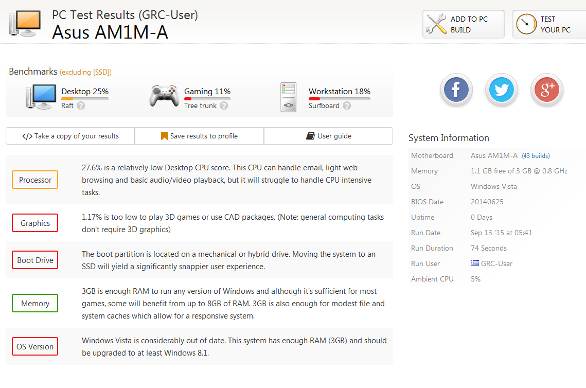Click the run date Sep 13 '15 at 05:41
This screenshot has width=586, height=388.
point(501,233)
